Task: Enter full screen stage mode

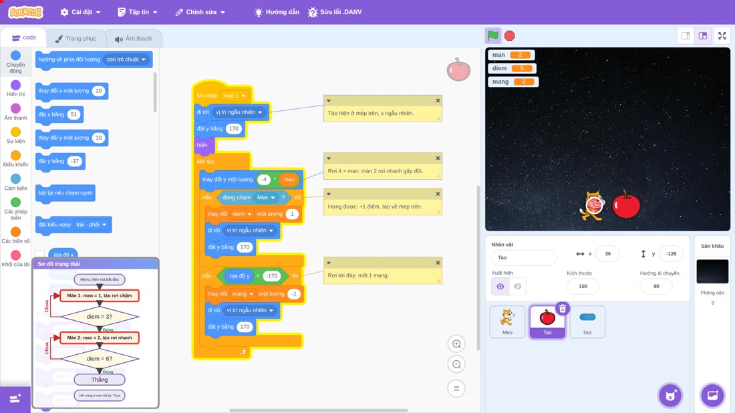Action: click(722, 35)
